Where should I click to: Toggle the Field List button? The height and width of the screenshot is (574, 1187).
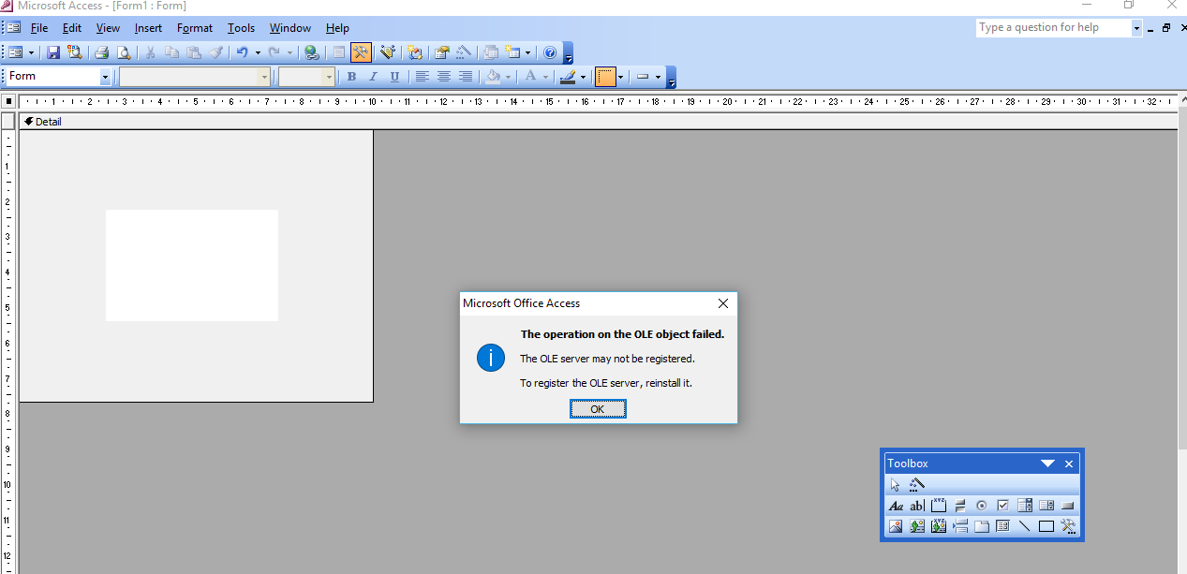click(x=339, y=52)
